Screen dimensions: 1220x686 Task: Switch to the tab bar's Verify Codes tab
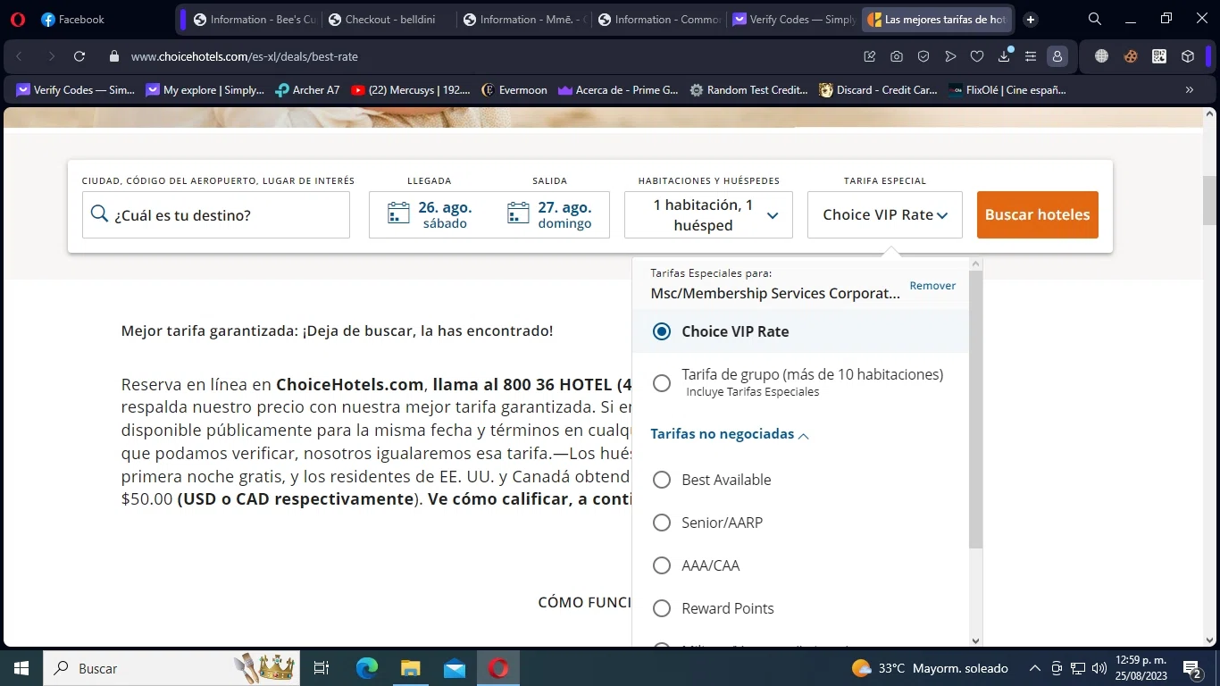[792, 19]
